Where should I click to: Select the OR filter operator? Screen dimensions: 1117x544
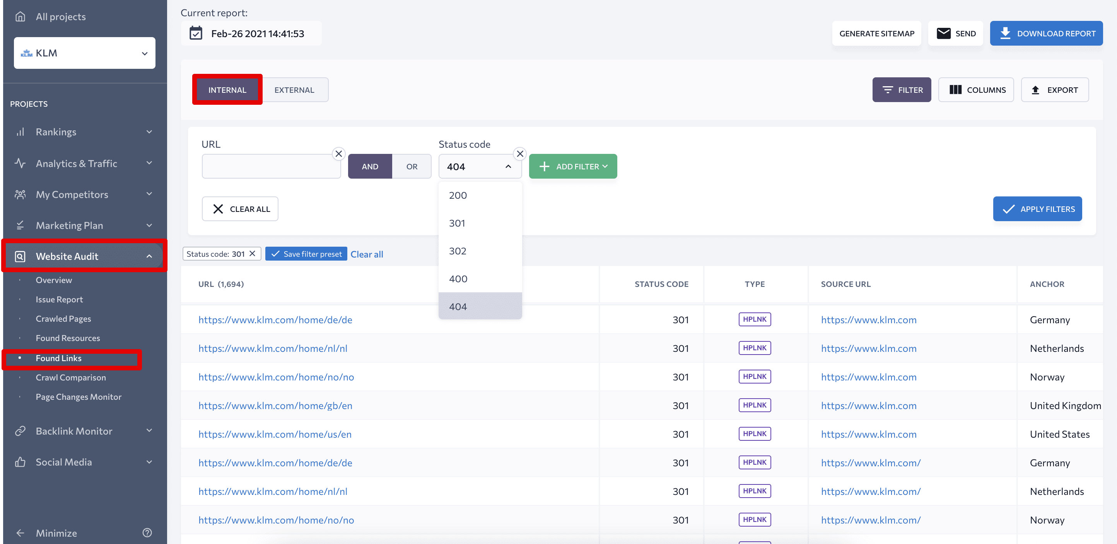tap(412, 167)
